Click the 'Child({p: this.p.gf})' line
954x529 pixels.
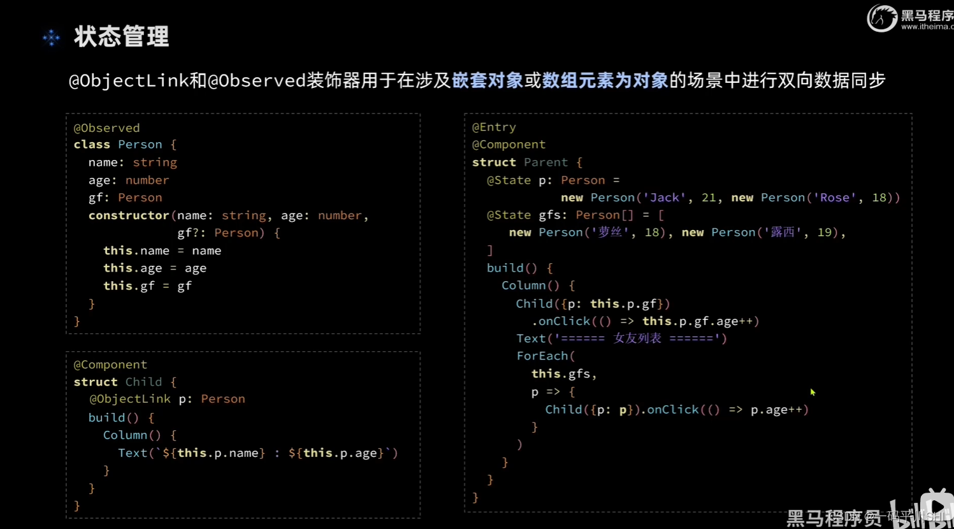pos(593,304)
